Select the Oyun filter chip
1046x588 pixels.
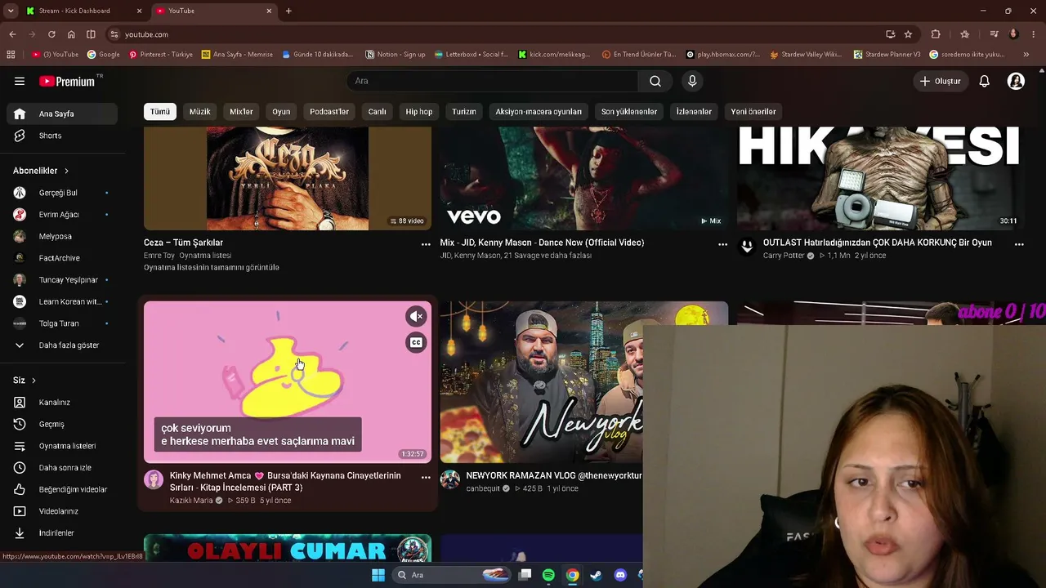281,112
